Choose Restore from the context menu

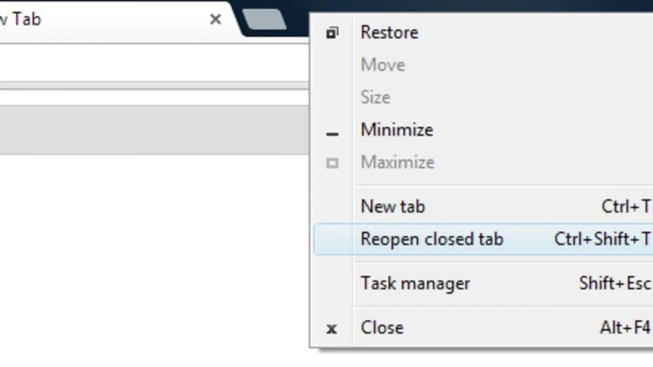coord(389,33)
